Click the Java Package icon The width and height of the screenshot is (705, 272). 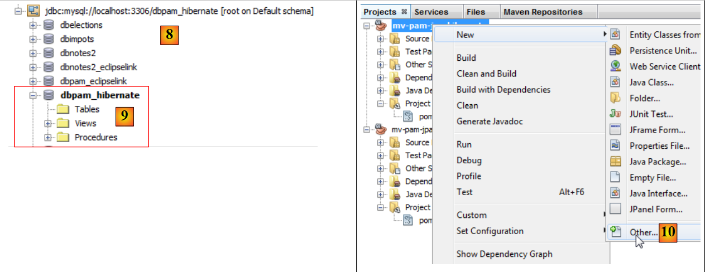pyautogui.click(x=616, y=162)
